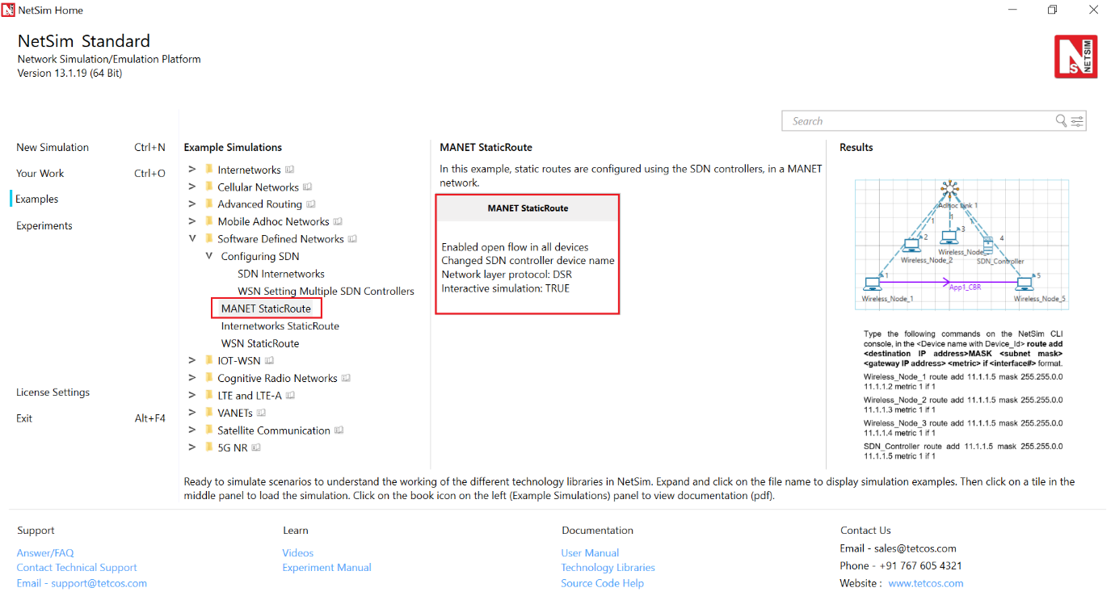The height and width of the screenshot is (592, 1115).
Task: Load the MANET StaticRoute simulation tile
Action: [x=528, y=254]
